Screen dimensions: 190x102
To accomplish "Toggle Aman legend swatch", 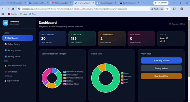I will coord(122,73).
